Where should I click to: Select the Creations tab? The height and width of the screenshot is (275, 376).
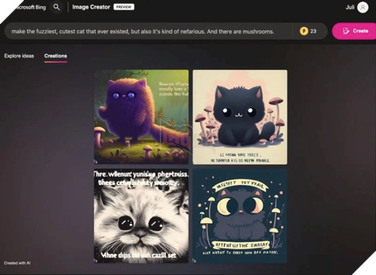[x=56, y=56]
